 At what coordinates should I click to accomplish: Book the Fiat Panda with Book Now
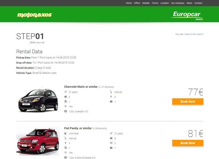(188, 143)
